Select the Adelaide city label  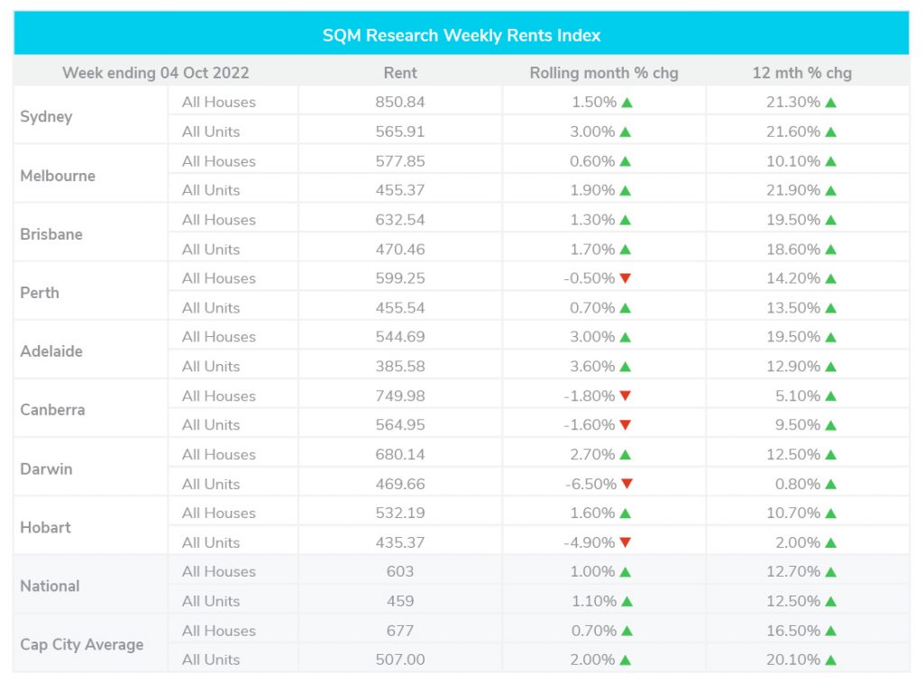coord(51,351)
